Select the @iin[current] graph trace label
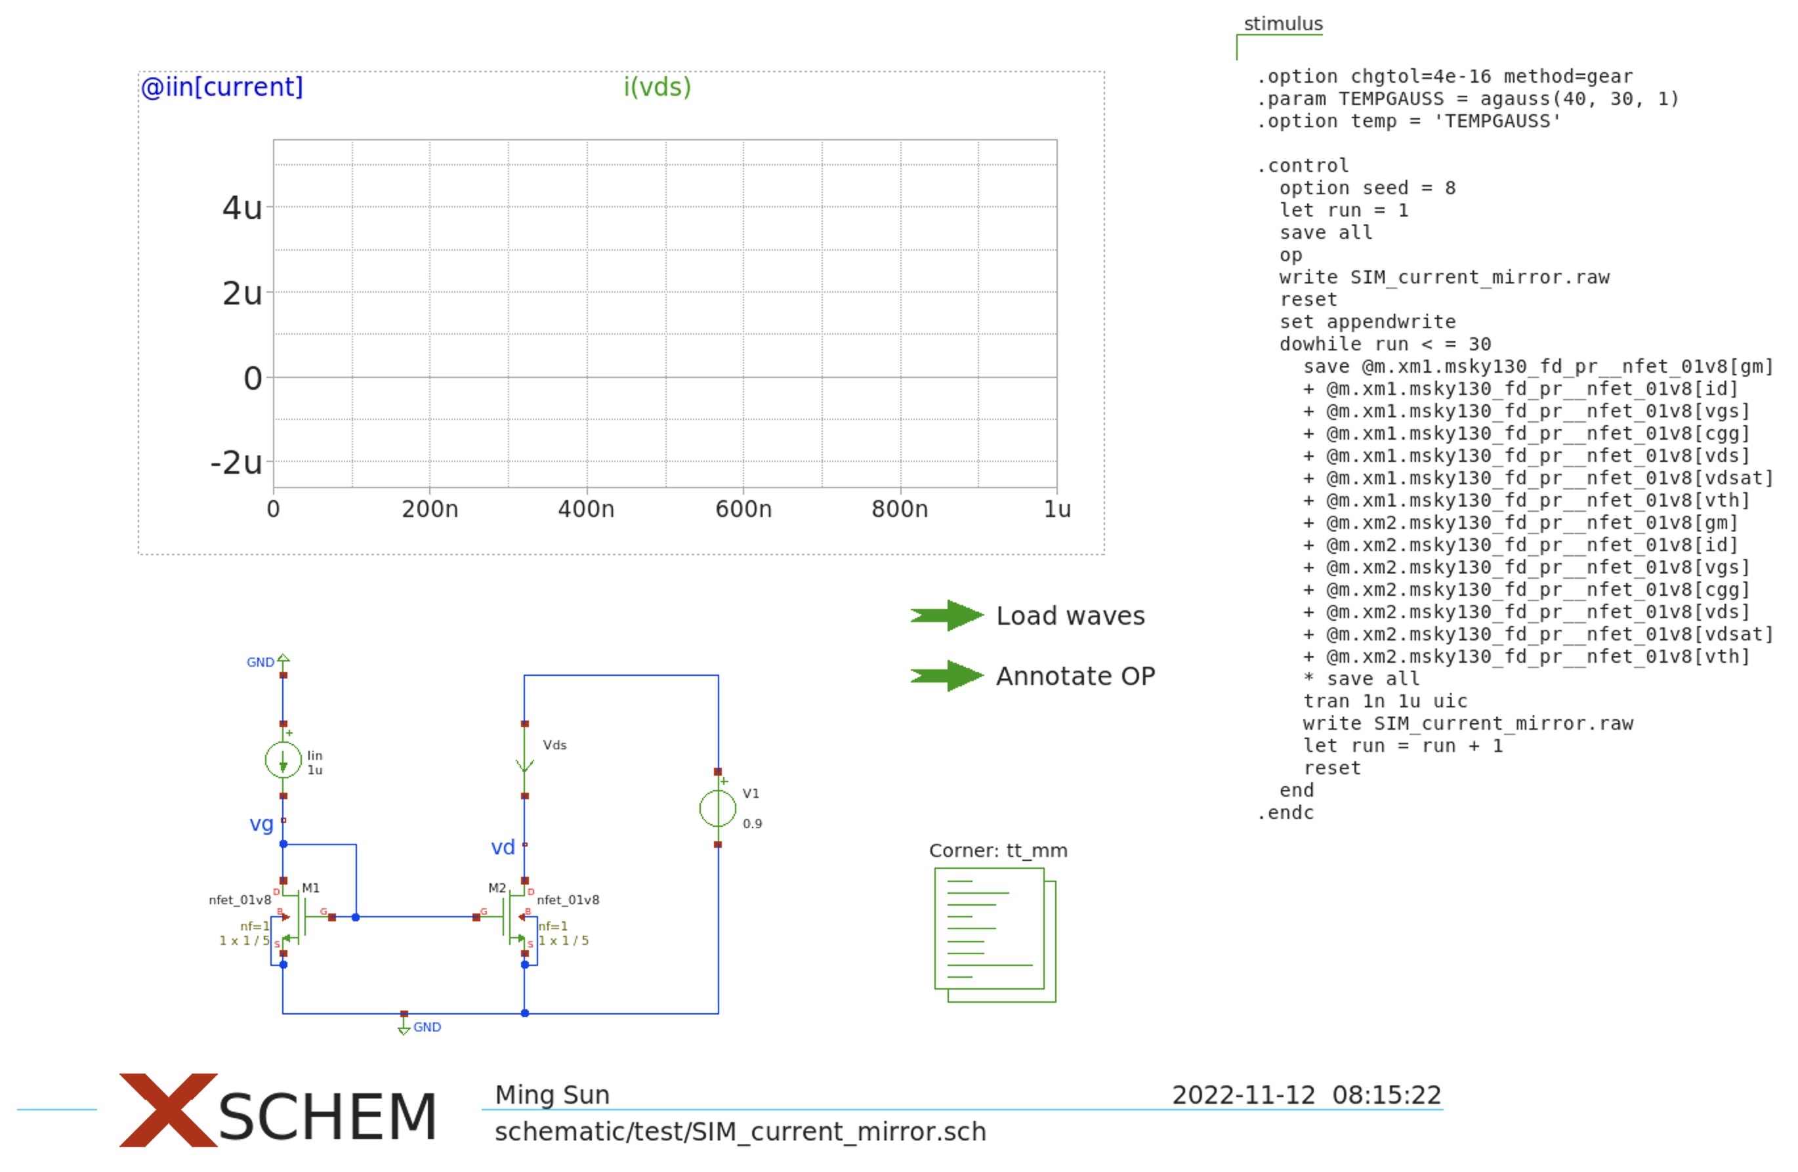Image resolution: width=1798 pixels, height=1172 pixels. 222,87
